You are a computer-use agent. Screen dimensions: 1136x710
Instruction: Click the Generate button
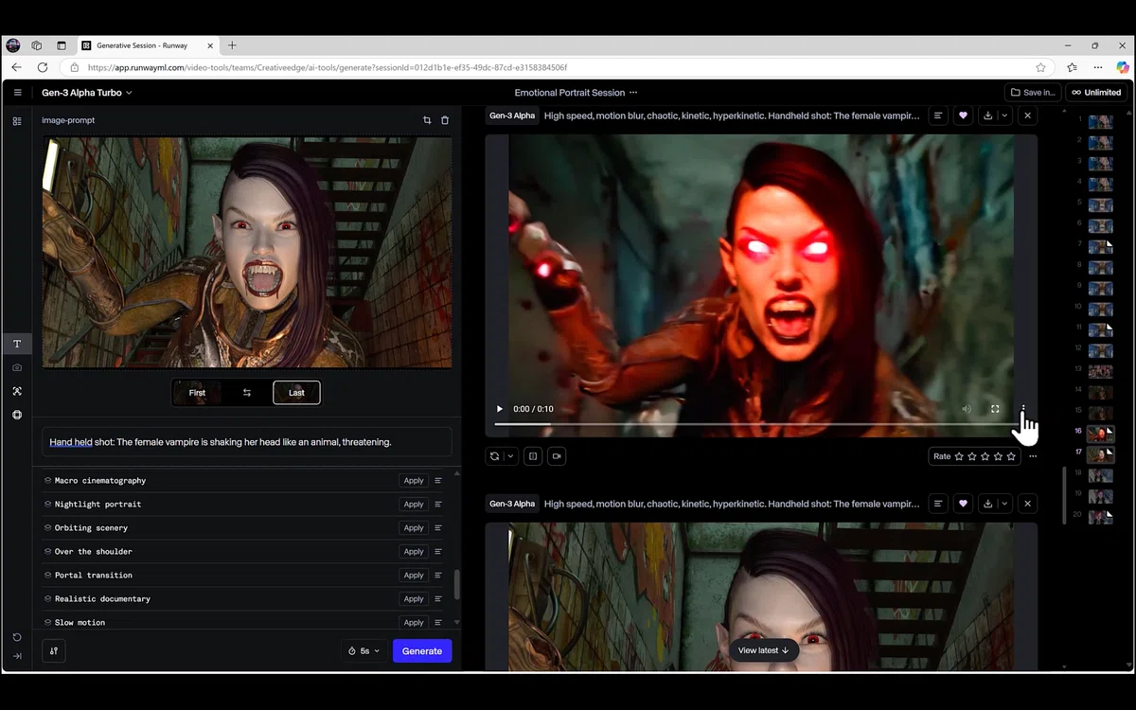422,651
